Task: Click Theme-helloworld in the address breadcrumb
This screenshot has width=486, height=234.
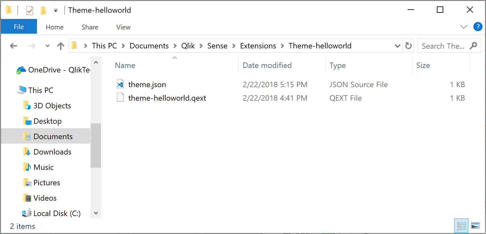Action: click(x=320, y=46)
